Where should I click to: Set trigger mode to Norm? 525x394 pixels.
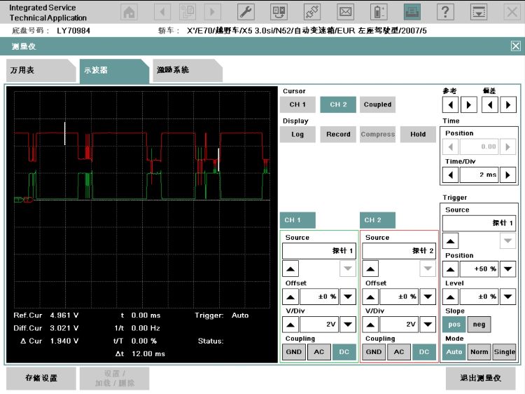point(479,352)
